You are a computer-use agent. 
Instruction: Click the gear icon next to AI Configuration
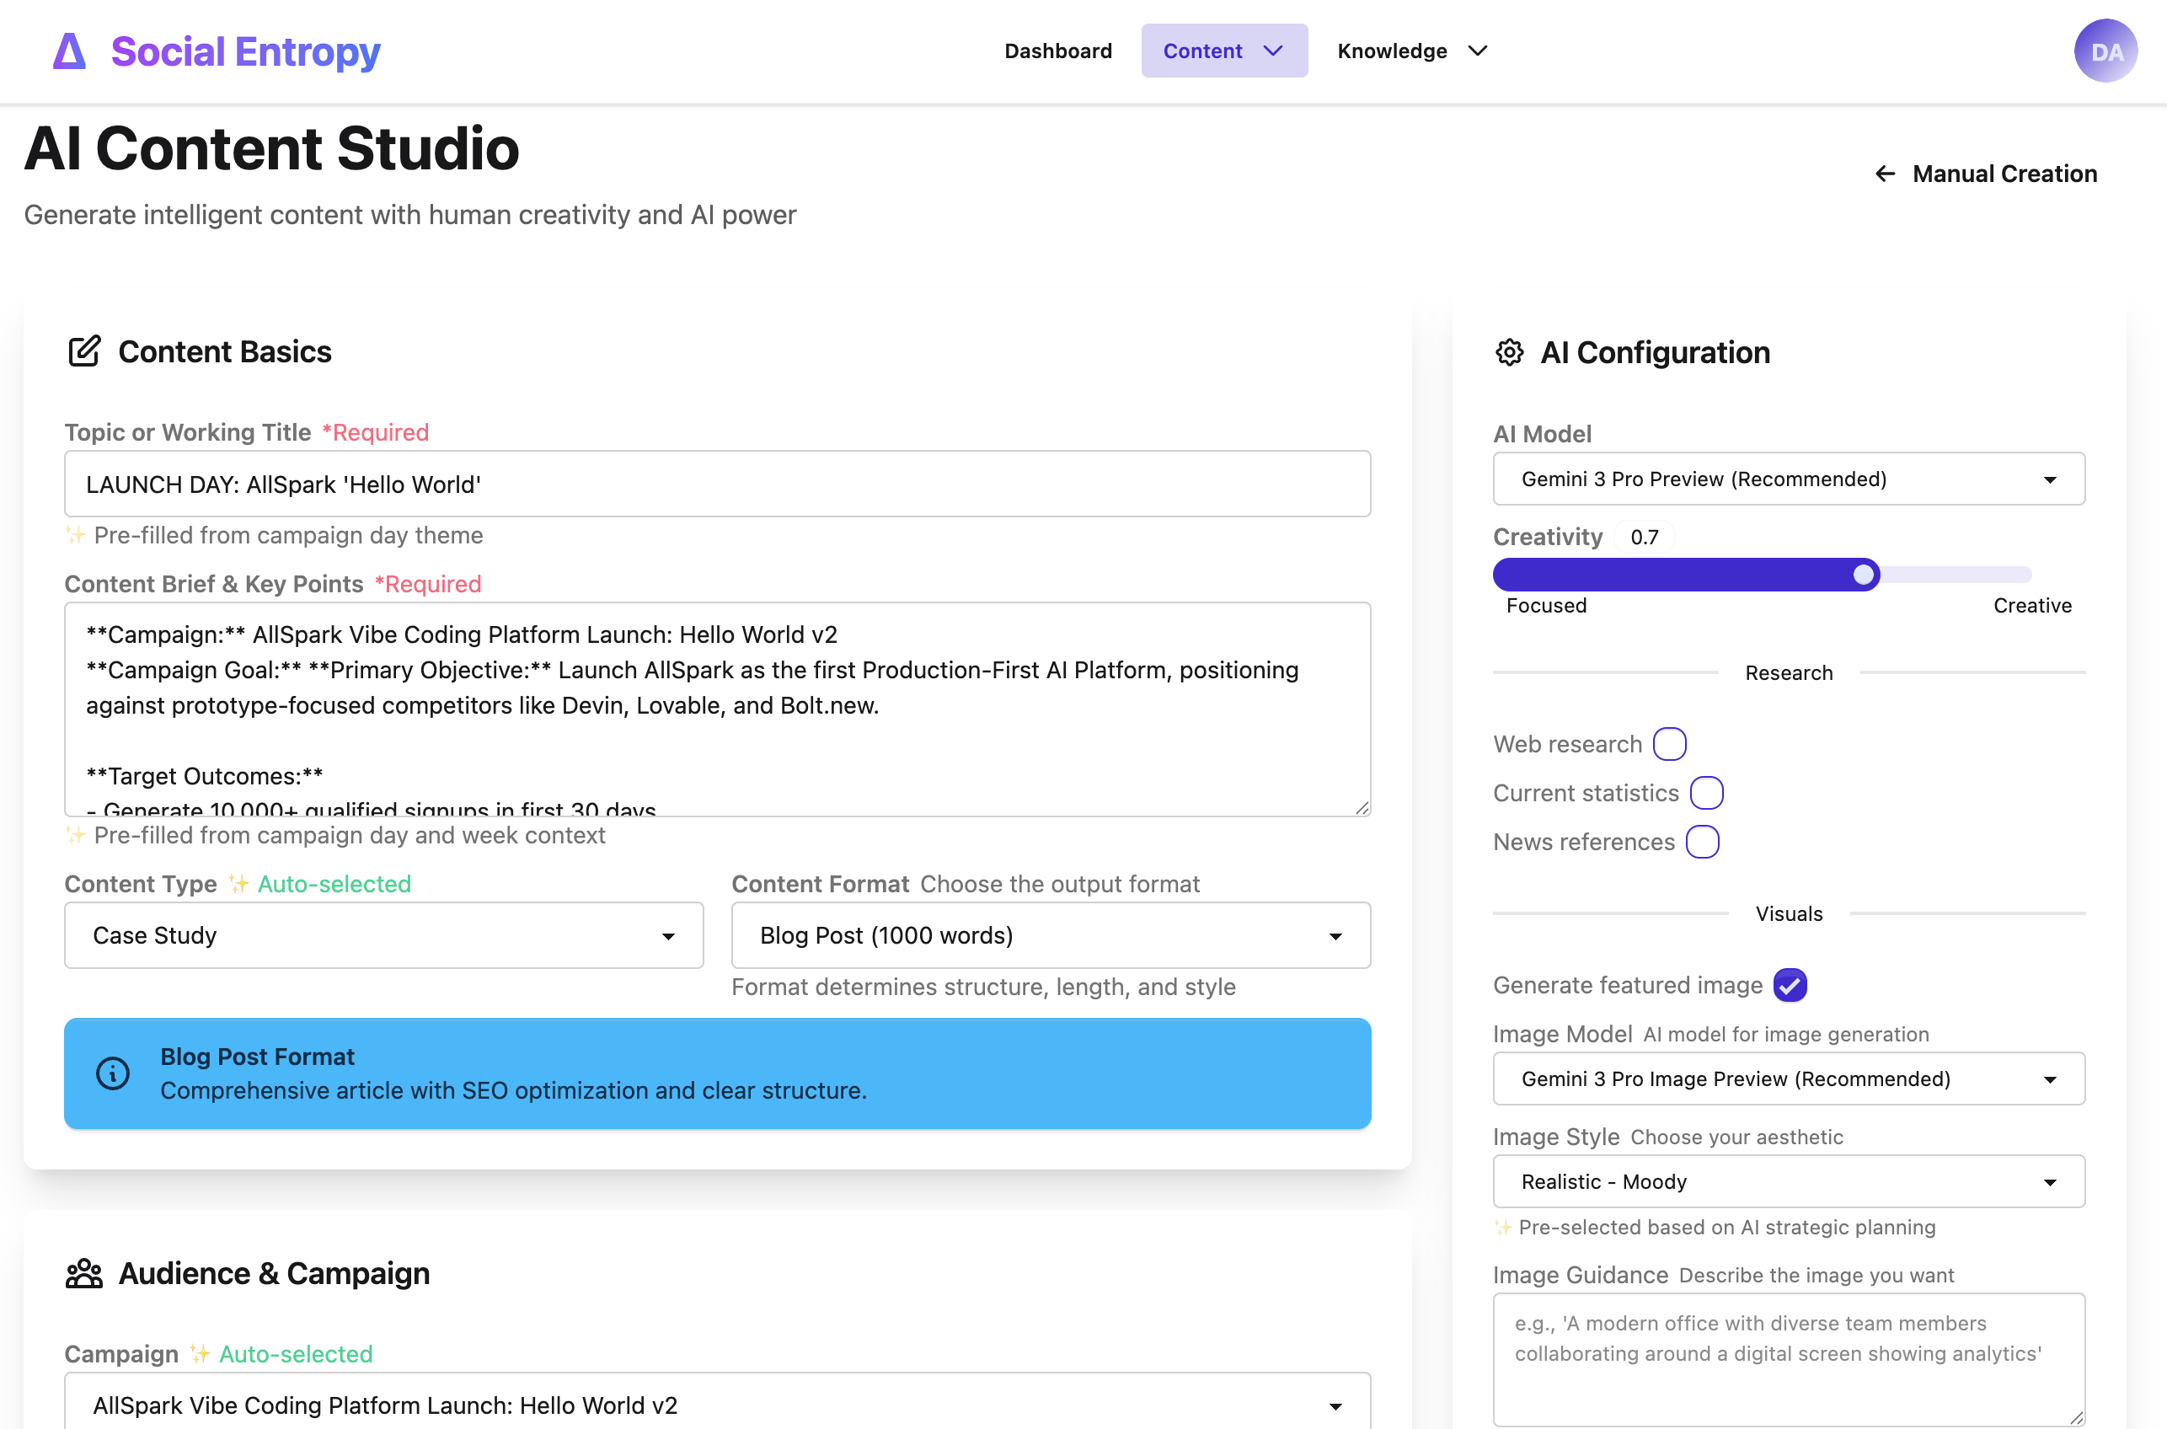(1511, 353)
